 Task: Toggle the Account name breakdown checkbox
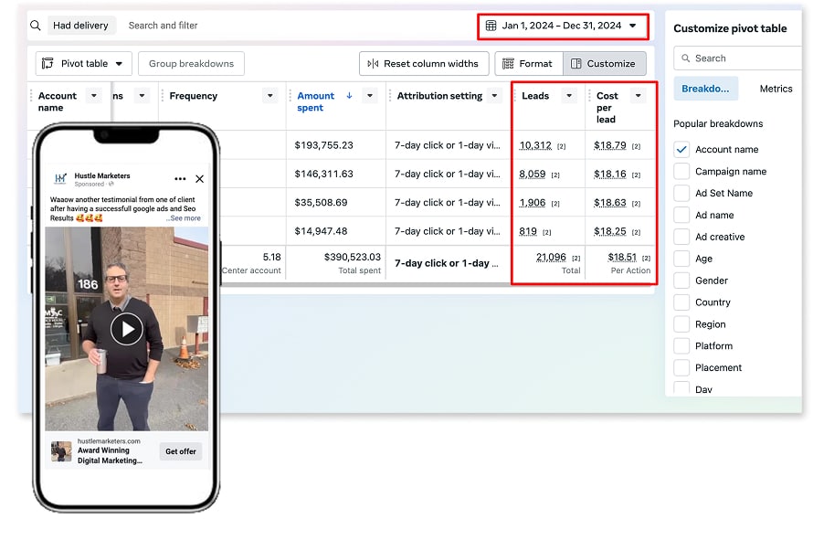point(681,150)
